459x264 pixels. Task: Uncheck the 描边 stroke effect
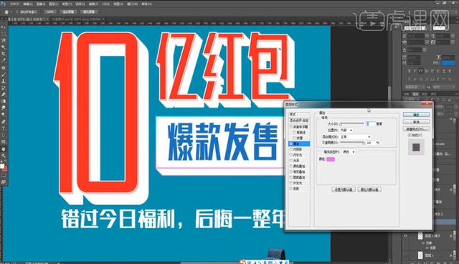point(291,143)
